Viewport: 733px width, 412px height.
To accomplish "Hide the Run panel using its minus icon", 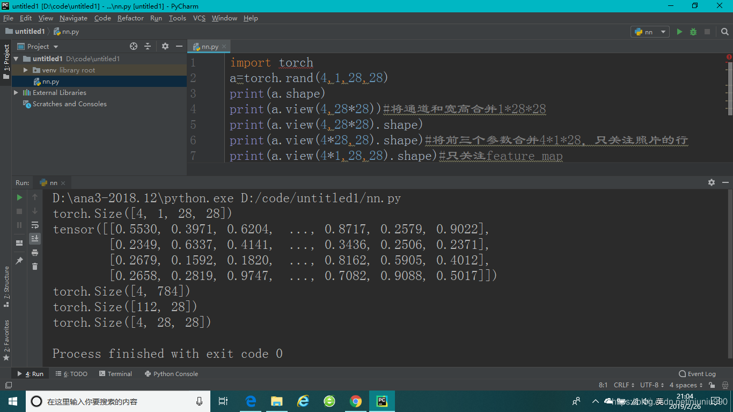I will tap(725, 182).
